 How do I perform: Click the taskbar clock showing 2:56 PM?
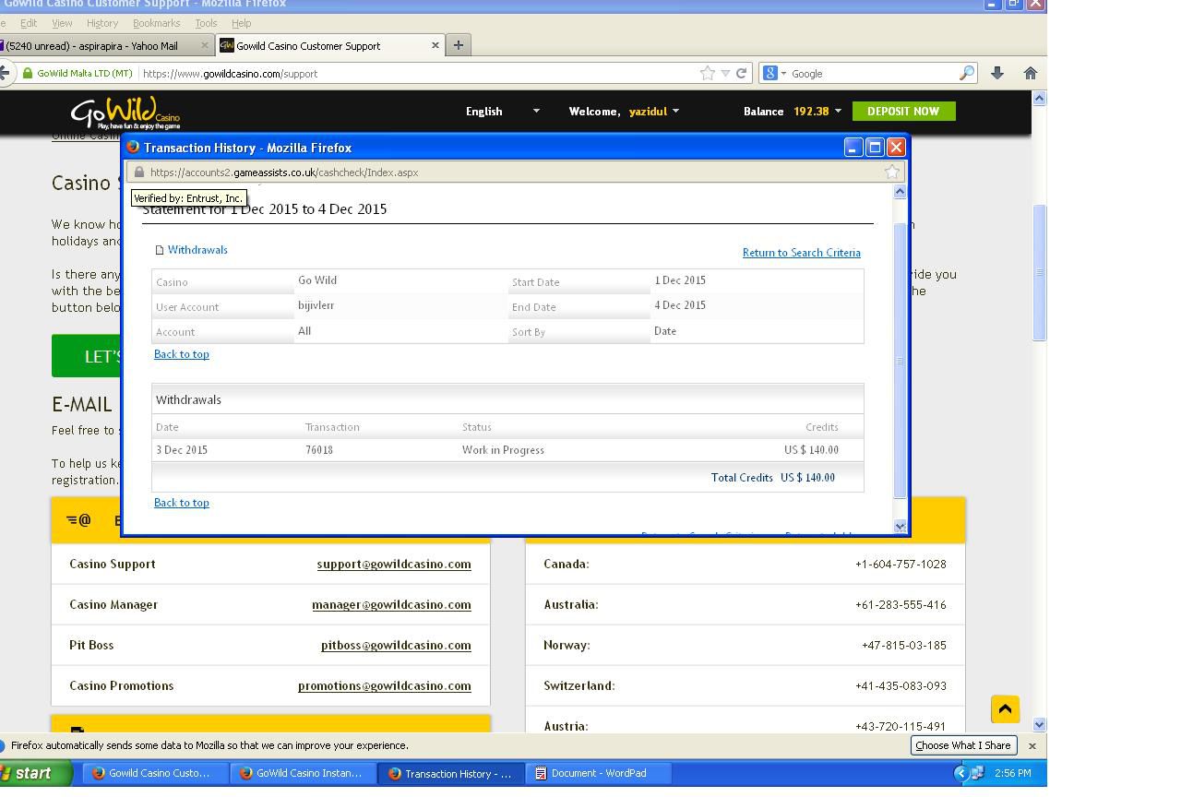pos(1013,773)
